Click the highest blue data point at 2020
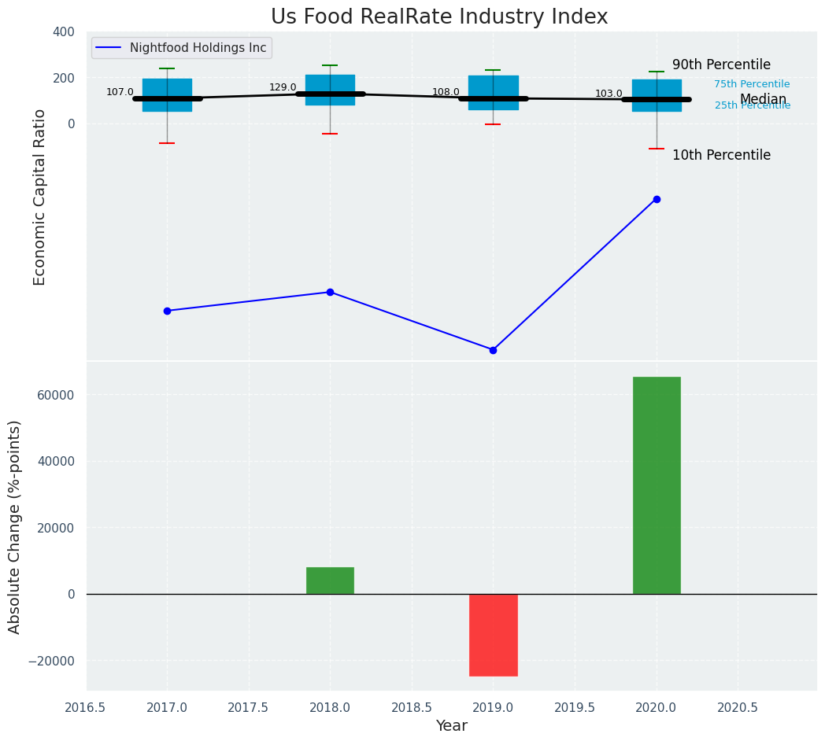Viewport: 825px width, 741px height. [x=657, y=199]
